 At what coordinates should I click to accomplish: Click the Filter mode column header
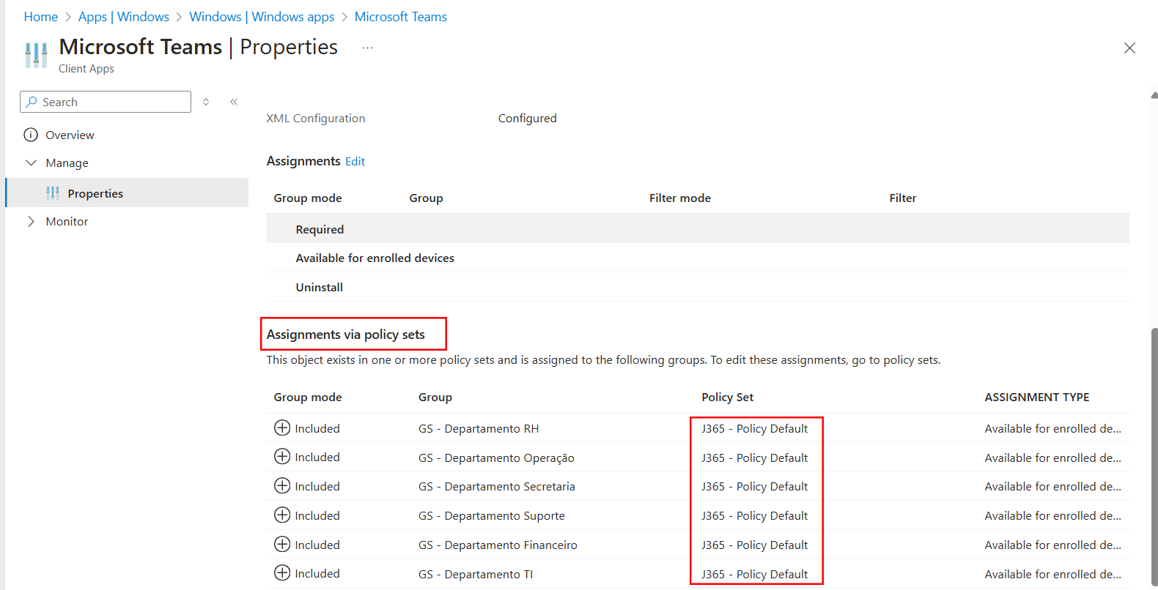(680, 198)
